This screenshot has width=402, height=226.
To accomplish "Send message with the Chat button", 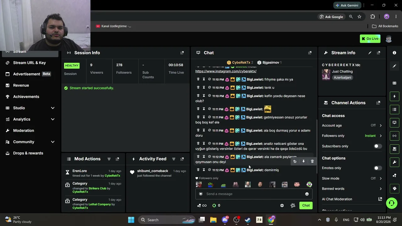I will point(306,206).
